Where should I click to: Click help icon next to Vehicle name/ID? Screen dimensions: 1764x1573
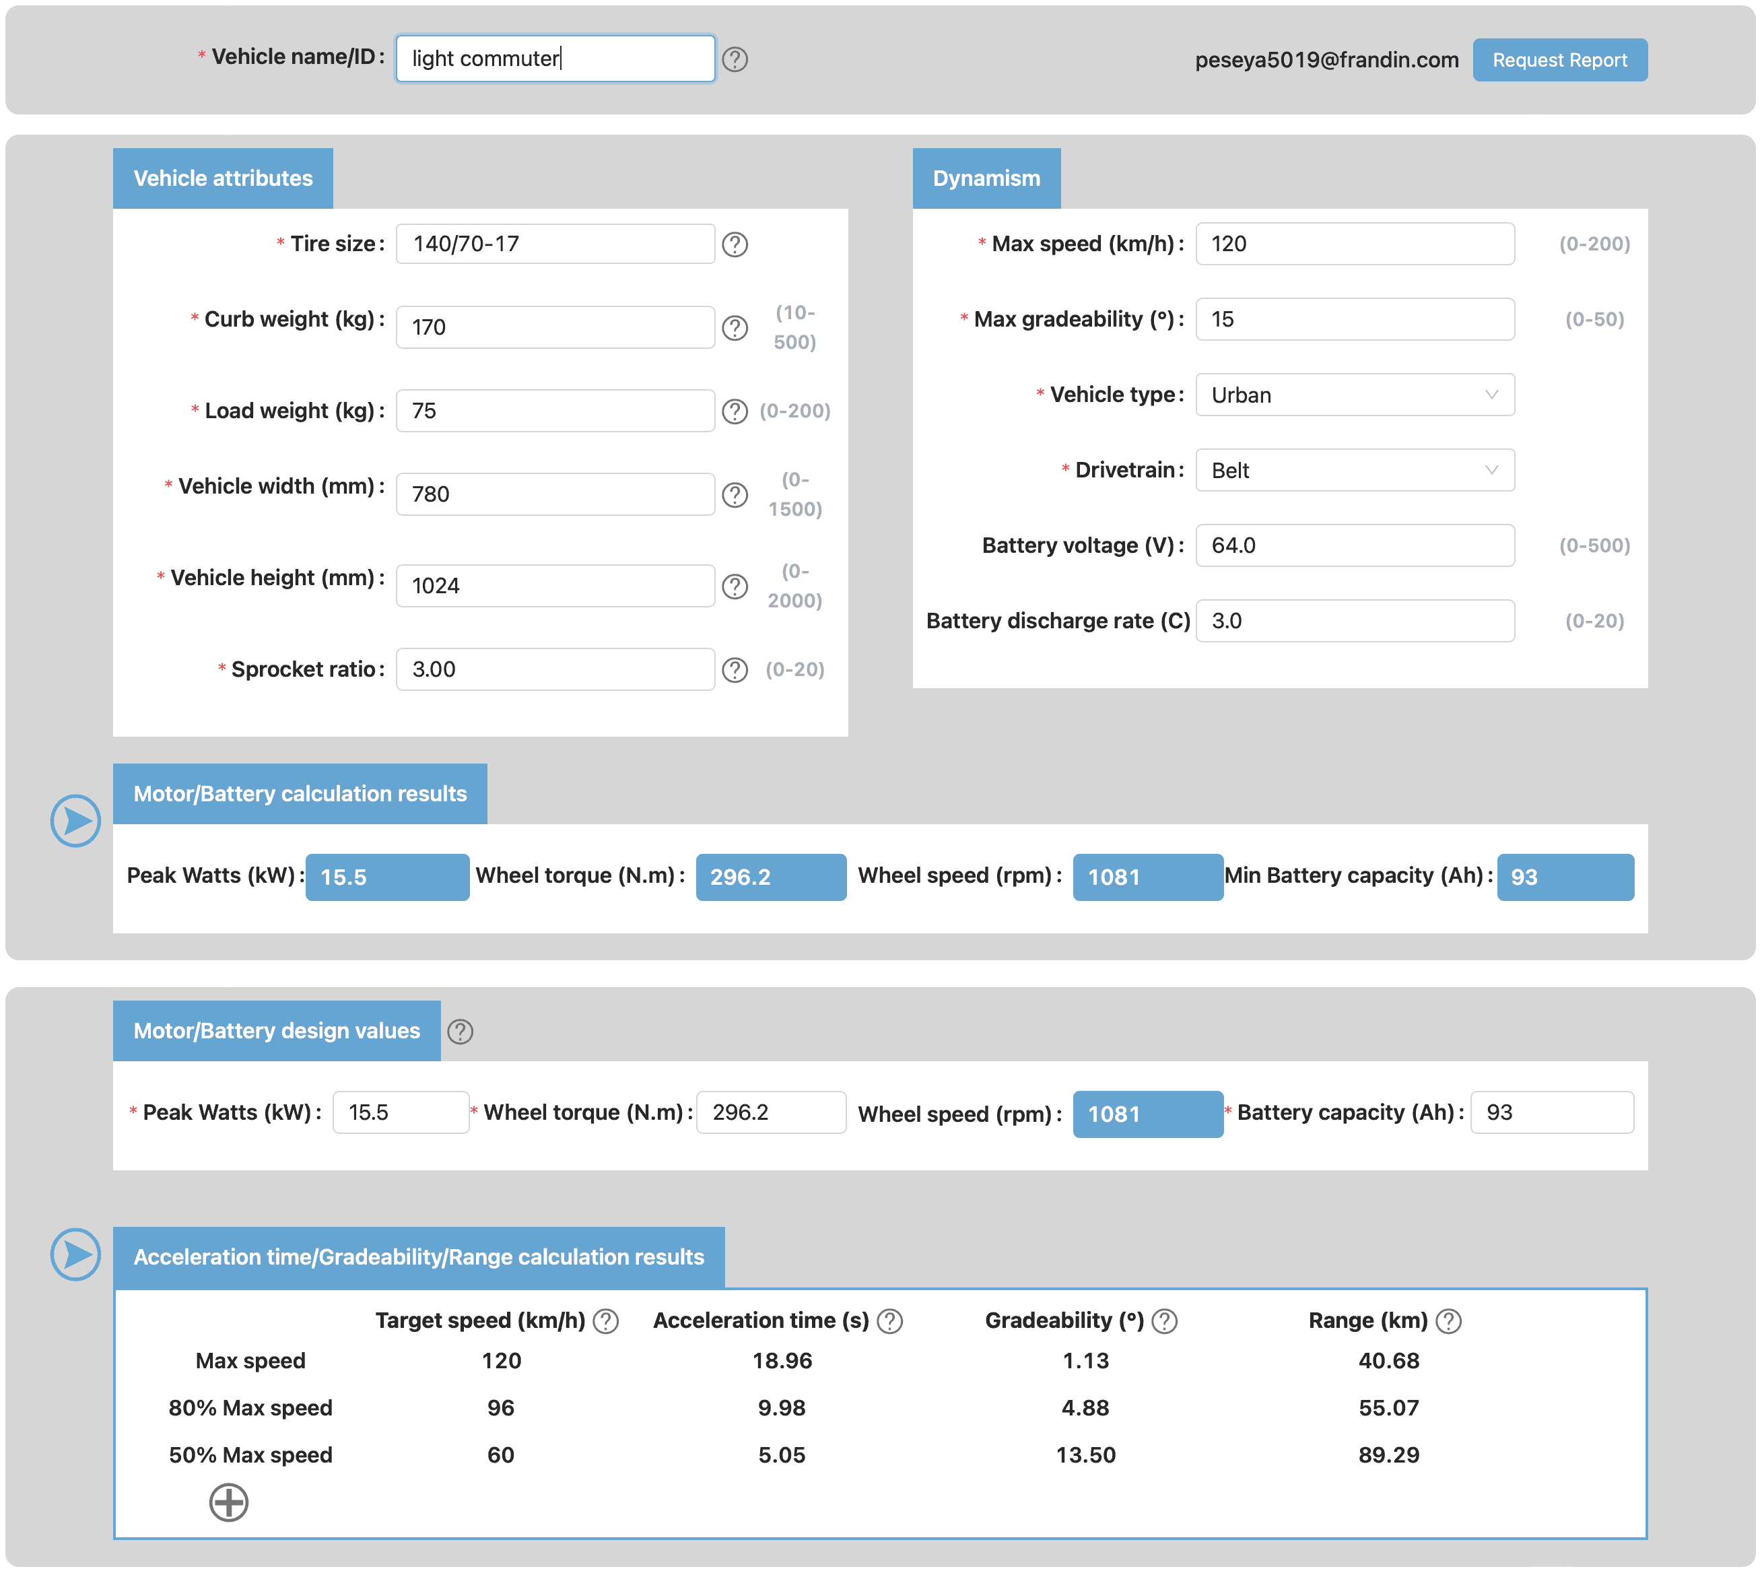(x=735, y=59)
